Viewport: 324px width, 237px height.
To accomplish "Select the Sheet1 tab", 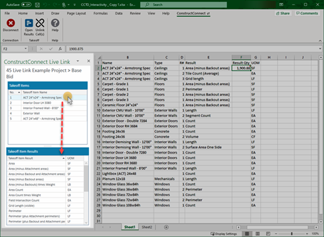I will 130,227.
